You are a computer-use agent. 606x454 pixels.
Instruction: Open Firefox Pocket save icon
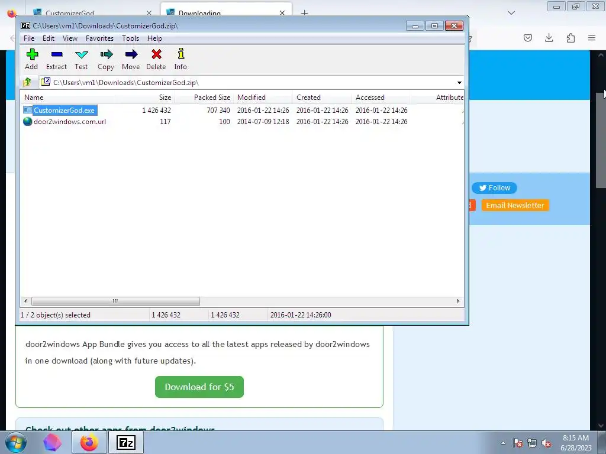[x=528, y=38]
